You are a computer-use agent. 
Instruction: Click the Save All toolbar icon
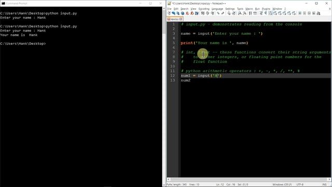click(183, 13)
